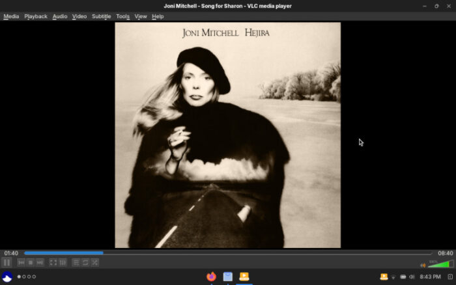The width and height of the screenshot is (456, 285).
Task: Seek within the playback progress bar
Action: [228, 253]
